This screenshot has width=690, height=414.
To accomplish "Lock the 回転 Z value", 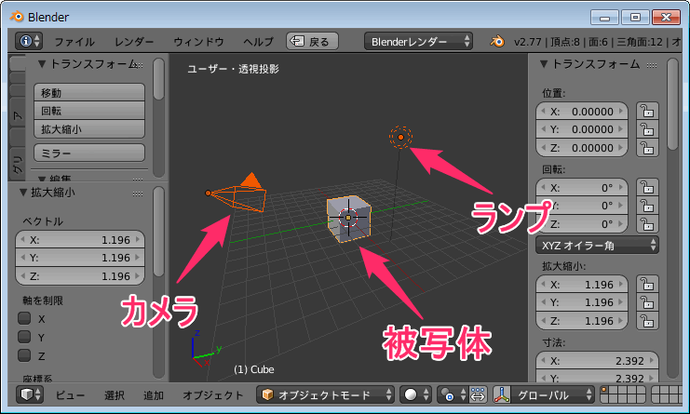I will pyautogui.click(x=647, y=224).
